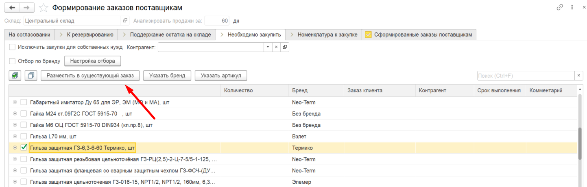This screenshot has width=587, height=187.
Task: Enable 'Отбор по бренду' checkbox
Action: (x=12, y=61)
